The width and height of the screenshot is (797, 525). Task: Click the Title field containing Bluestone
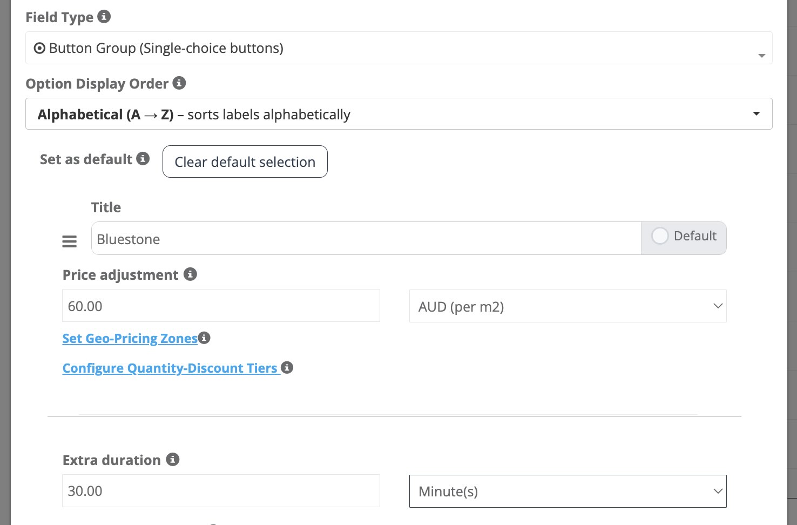click(366, 239)
